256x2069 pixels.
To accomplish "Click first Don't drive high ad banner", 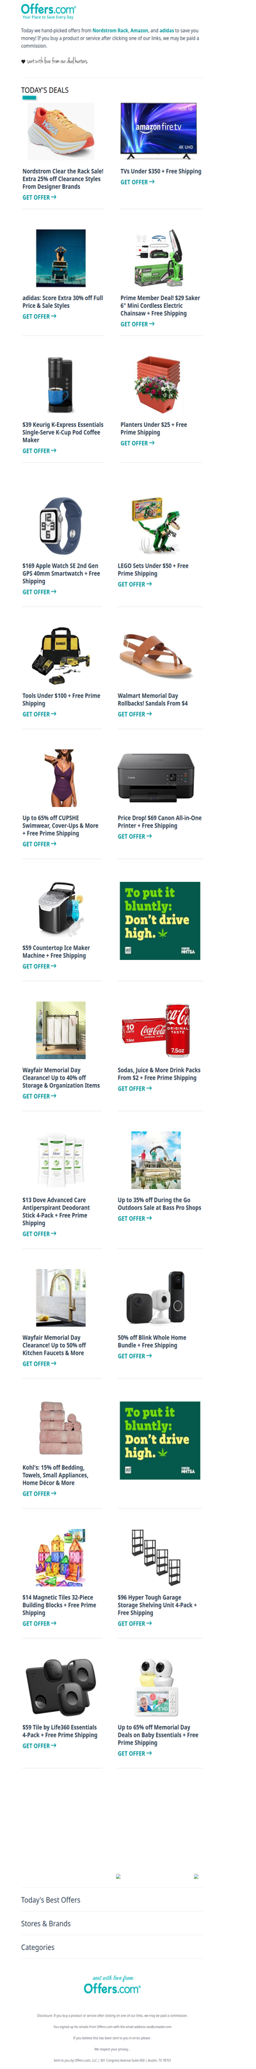I will pyautogui.click(x=160, y=920).
